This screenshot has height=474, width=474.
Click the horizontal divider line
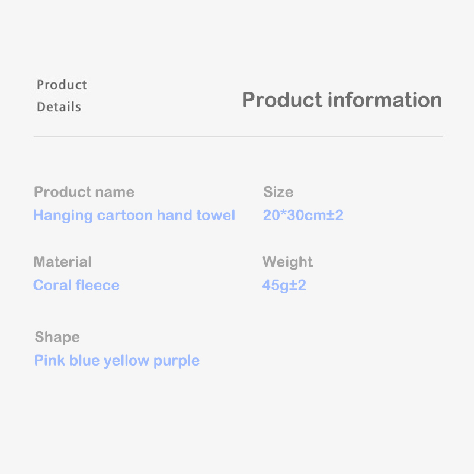238,136
